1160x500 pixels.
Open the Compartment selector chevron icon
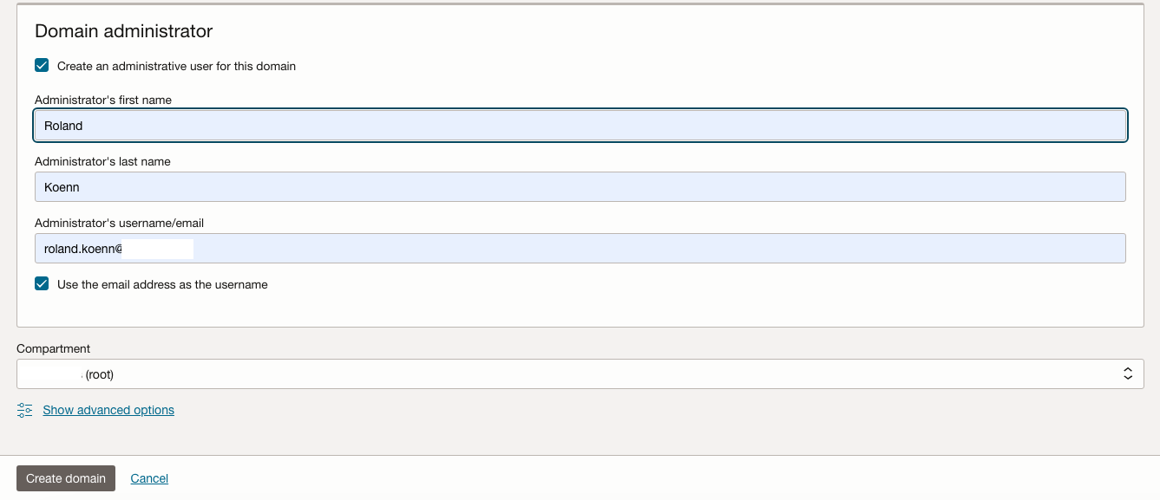pyautogui.click(x=1127, y=373)
